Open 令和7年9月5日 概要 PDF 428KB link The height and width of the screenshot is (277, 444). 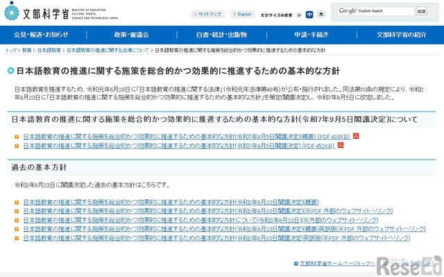tap(187, 137)
